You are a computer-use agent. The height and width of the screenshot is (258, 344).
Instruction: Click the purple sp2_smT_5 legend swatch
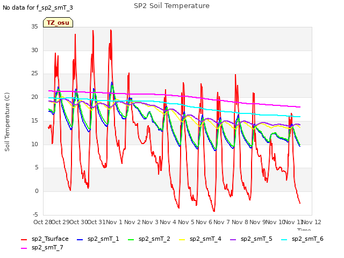tap(233, 240)
